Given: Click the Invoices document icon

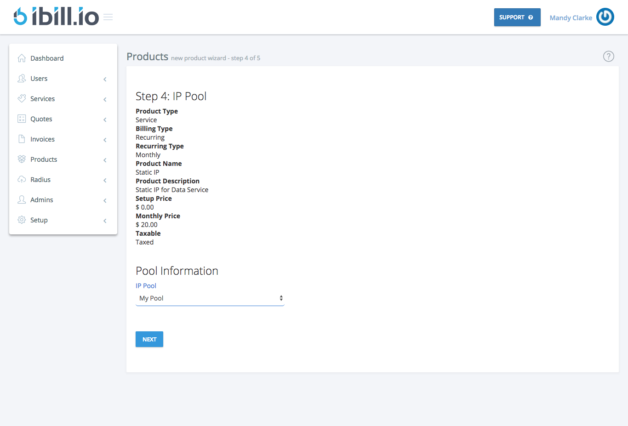Looking at the screenshot, I should click(22, 139).
